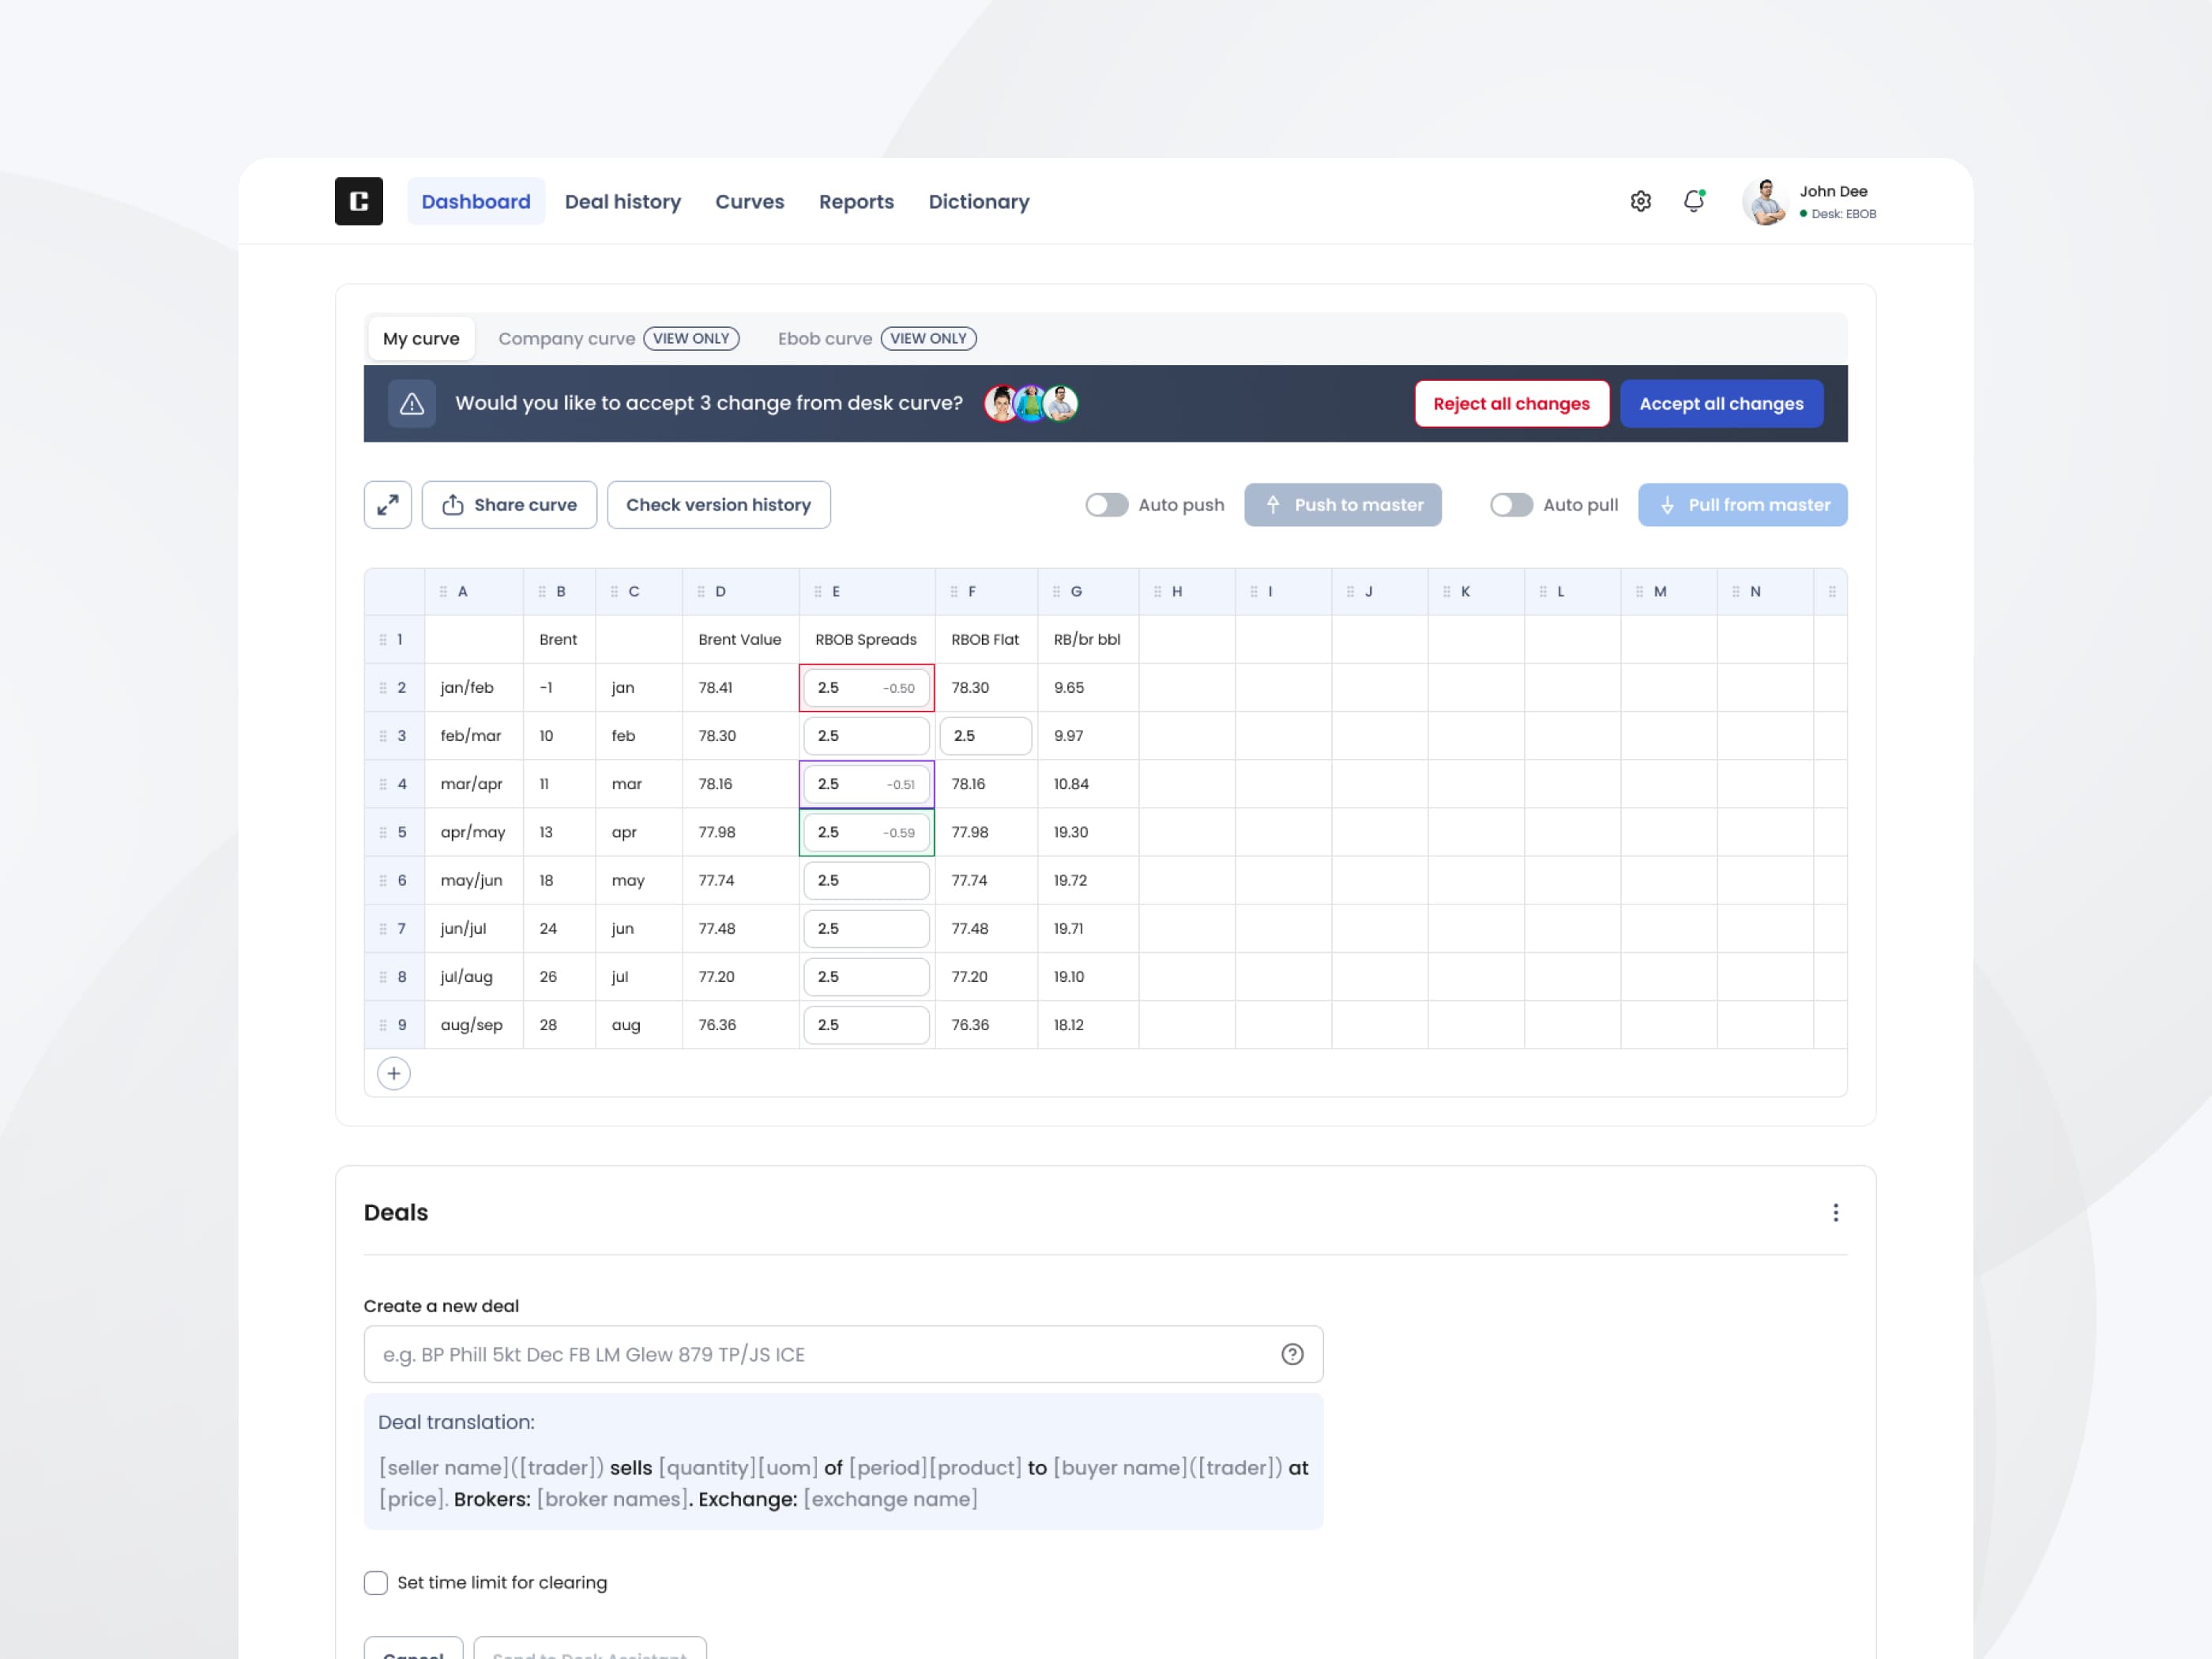The width and height of the screenshot is (2212, 1659).
Task: Open Deal history page
Action: (623, 201)
